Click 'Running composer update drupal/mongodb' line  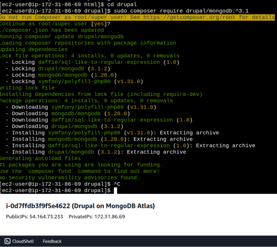62,37
